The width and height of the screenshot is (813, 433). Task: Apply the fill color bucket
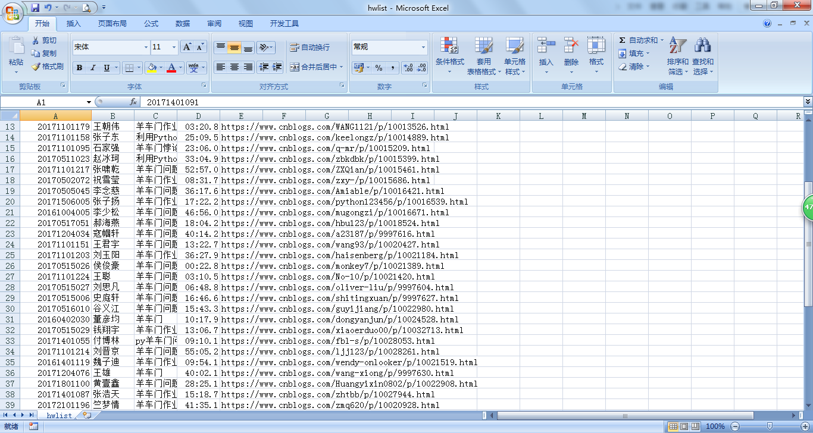pyautogui.click(x=152, y=68)
